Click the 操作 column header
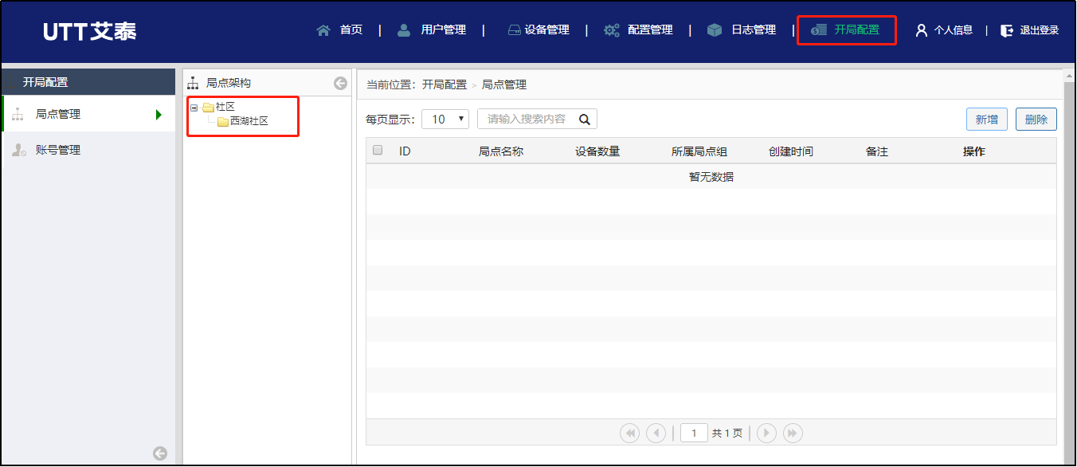This screenshot has height=467, width=1077. tap(974, 151)
